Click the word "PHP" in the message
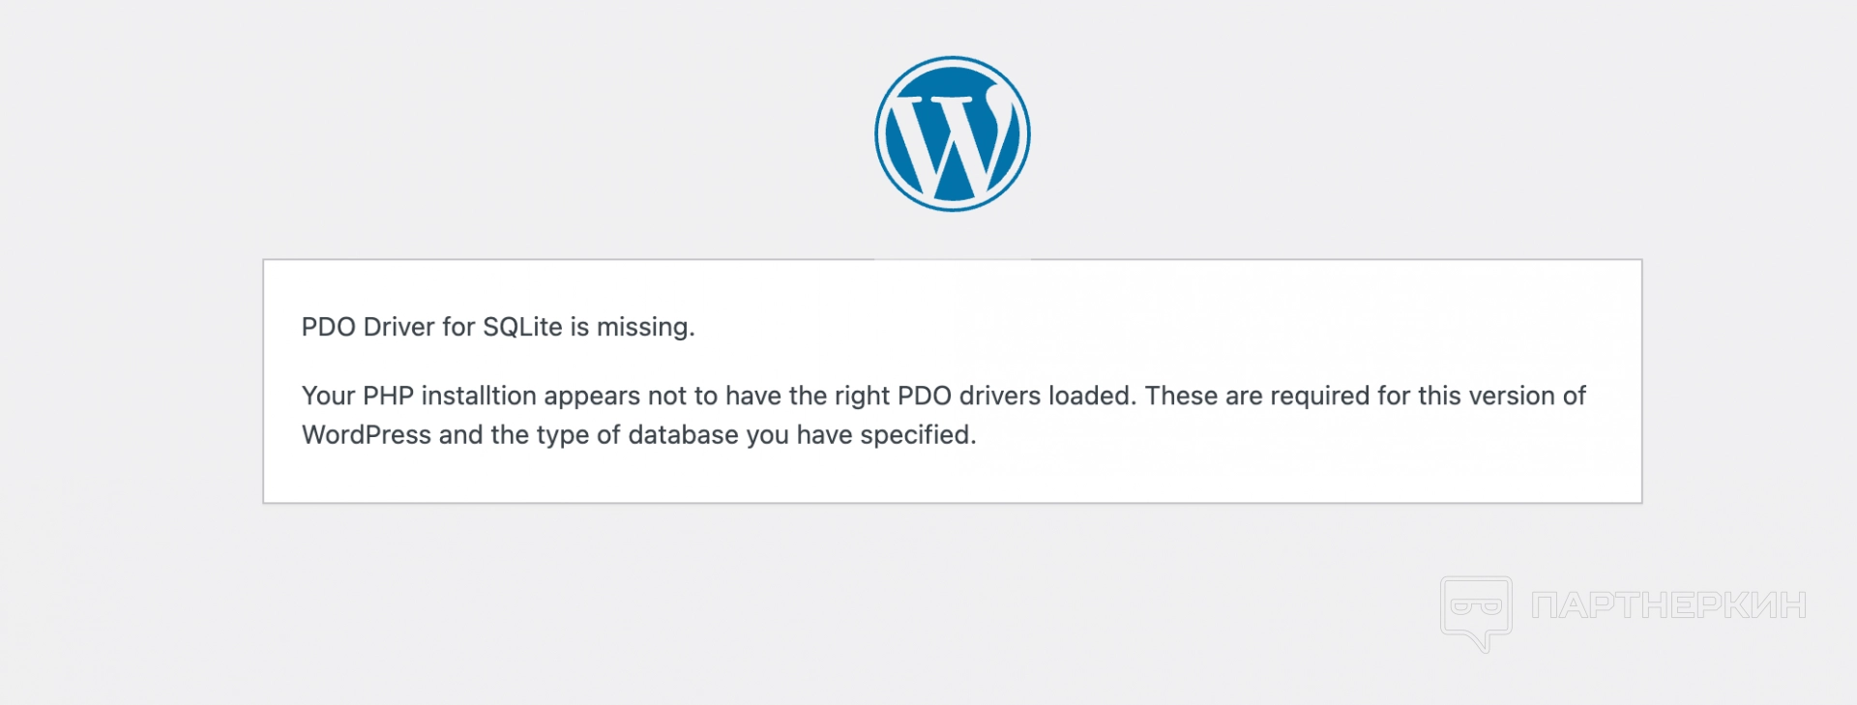The height and width of the screenshot is (705, 1857). pos(388,396)
